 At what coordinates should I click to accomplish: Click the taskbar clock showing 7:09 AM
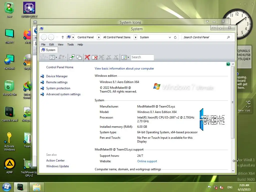(244, 187)
